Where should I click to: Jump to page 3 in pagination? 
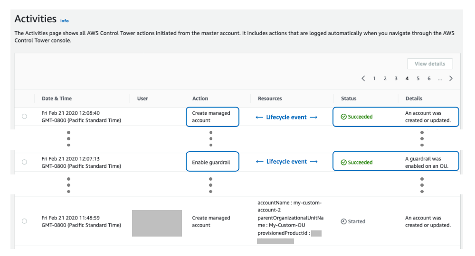[x=396, y=79]
